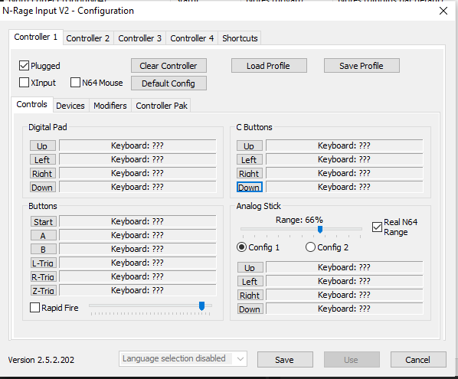Assign Digital Pad Left button

click(43, 159)
